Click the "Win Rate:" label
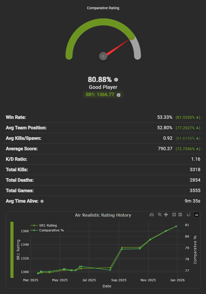206x294 pixels. 16,117
